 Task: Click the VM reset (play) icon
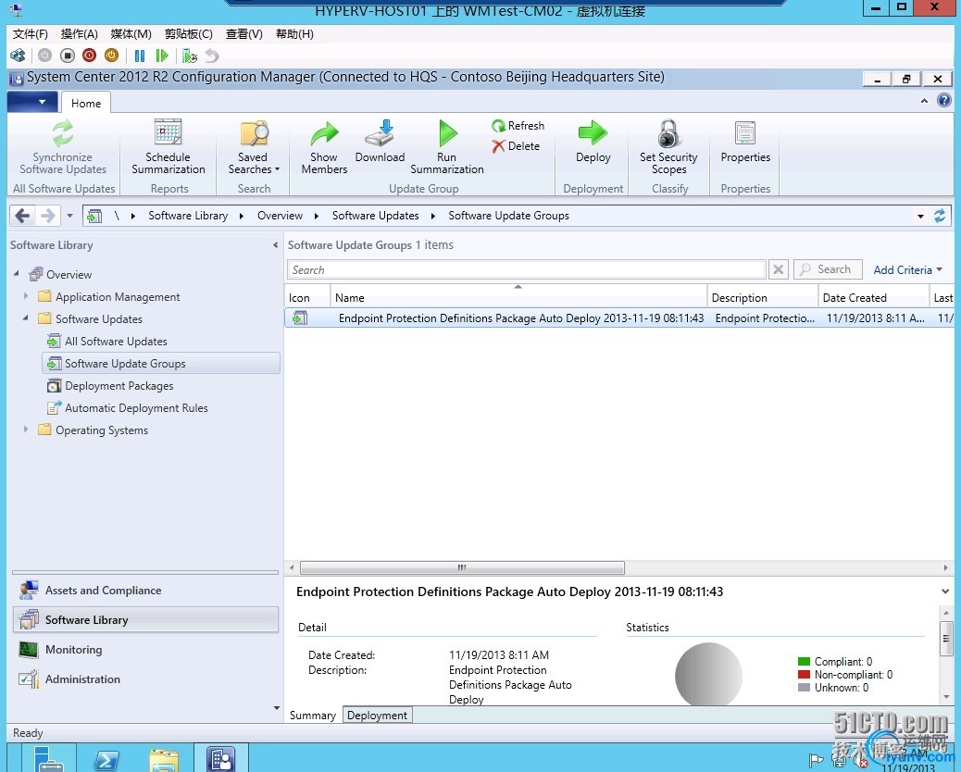pyautogui.click(x=162, y=56)
